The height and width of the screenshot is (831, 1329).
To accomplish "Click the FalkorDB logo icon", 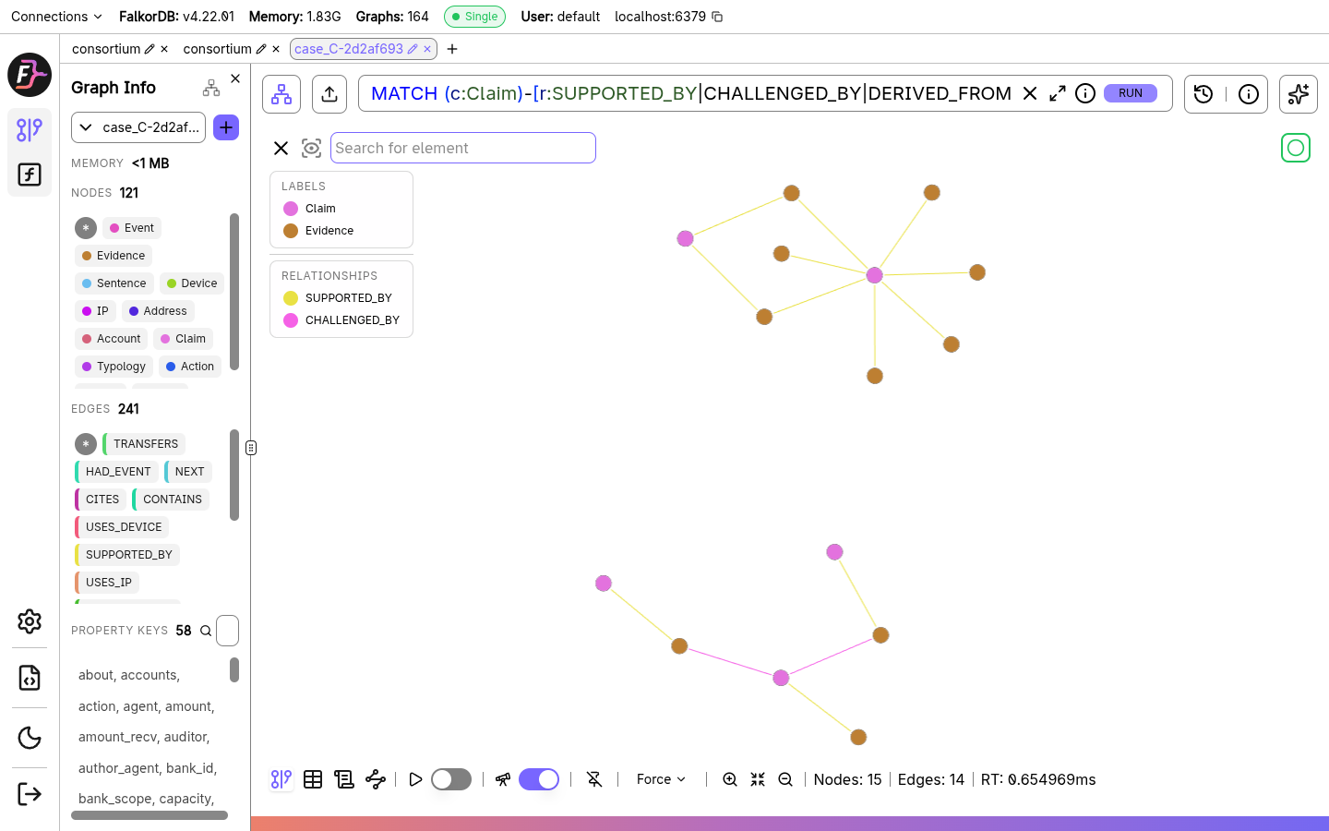I will pos(30,75).
